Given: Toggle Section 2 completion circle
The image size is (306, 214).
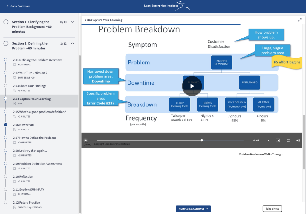Looking at the screenshot, I should coord(6,43).
